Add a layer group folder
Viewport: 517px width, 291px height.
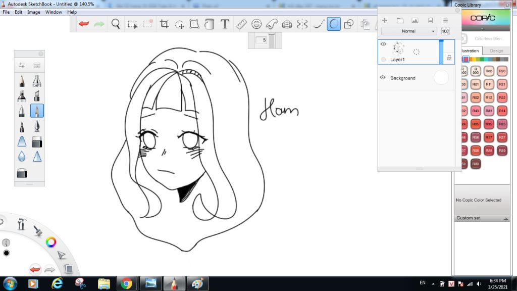pos(400,20)
